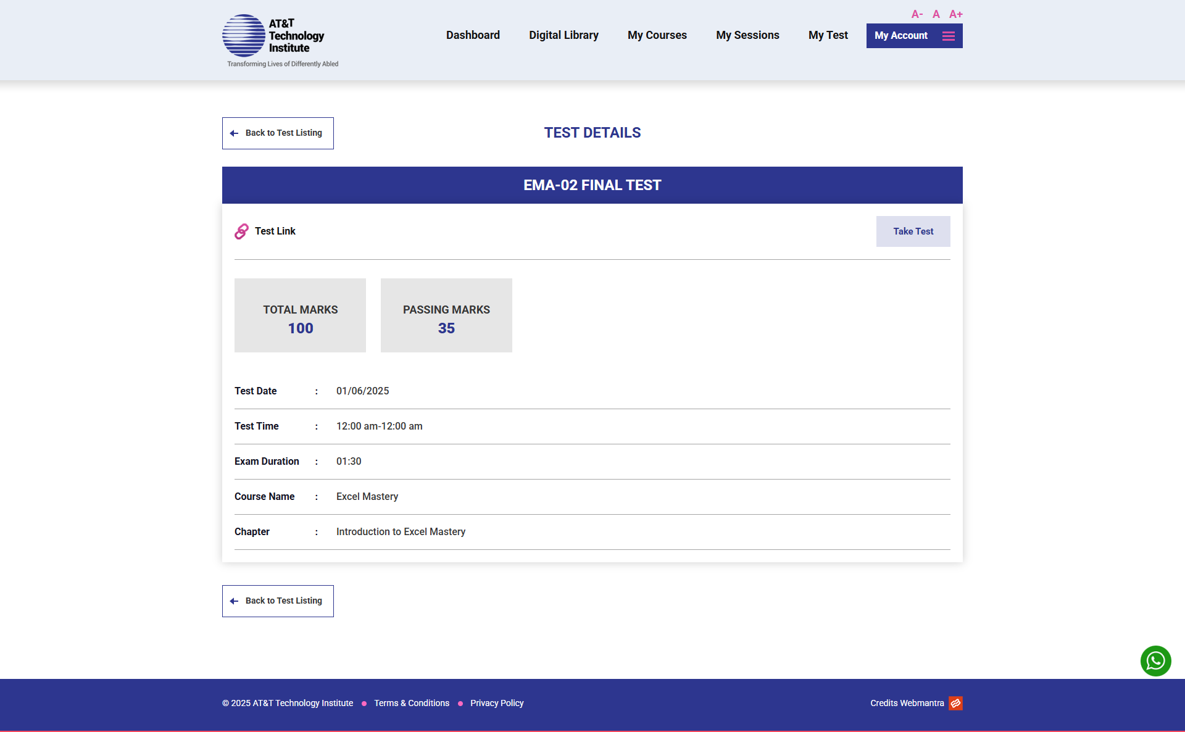
Task: Toggle the My Account panel open
Action: [x=900, y=36]
